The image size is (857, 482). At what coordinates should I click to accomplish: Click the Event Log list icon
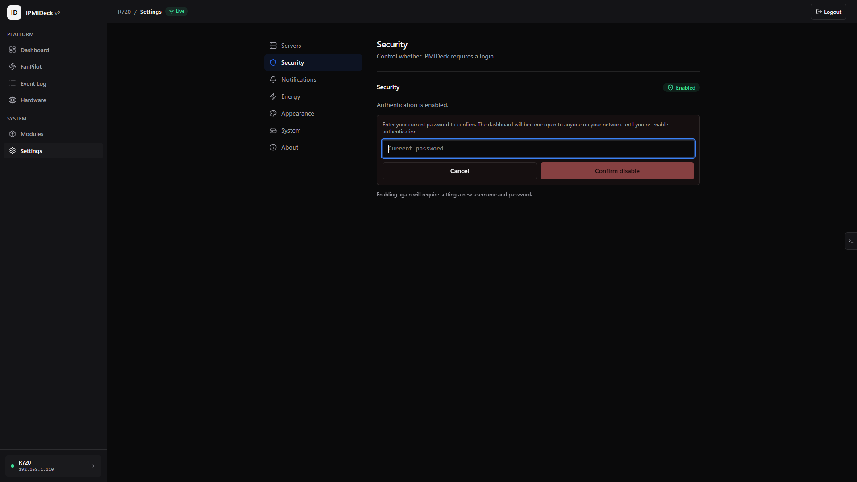(x=12, y=83)
